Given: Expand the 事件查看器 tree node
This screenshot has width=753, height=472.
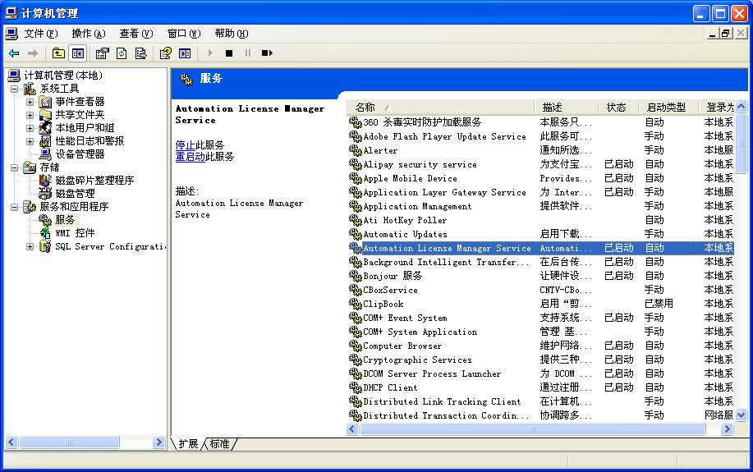Looking at the screenshot, I should pyautogui.click(x=30, y=102).
